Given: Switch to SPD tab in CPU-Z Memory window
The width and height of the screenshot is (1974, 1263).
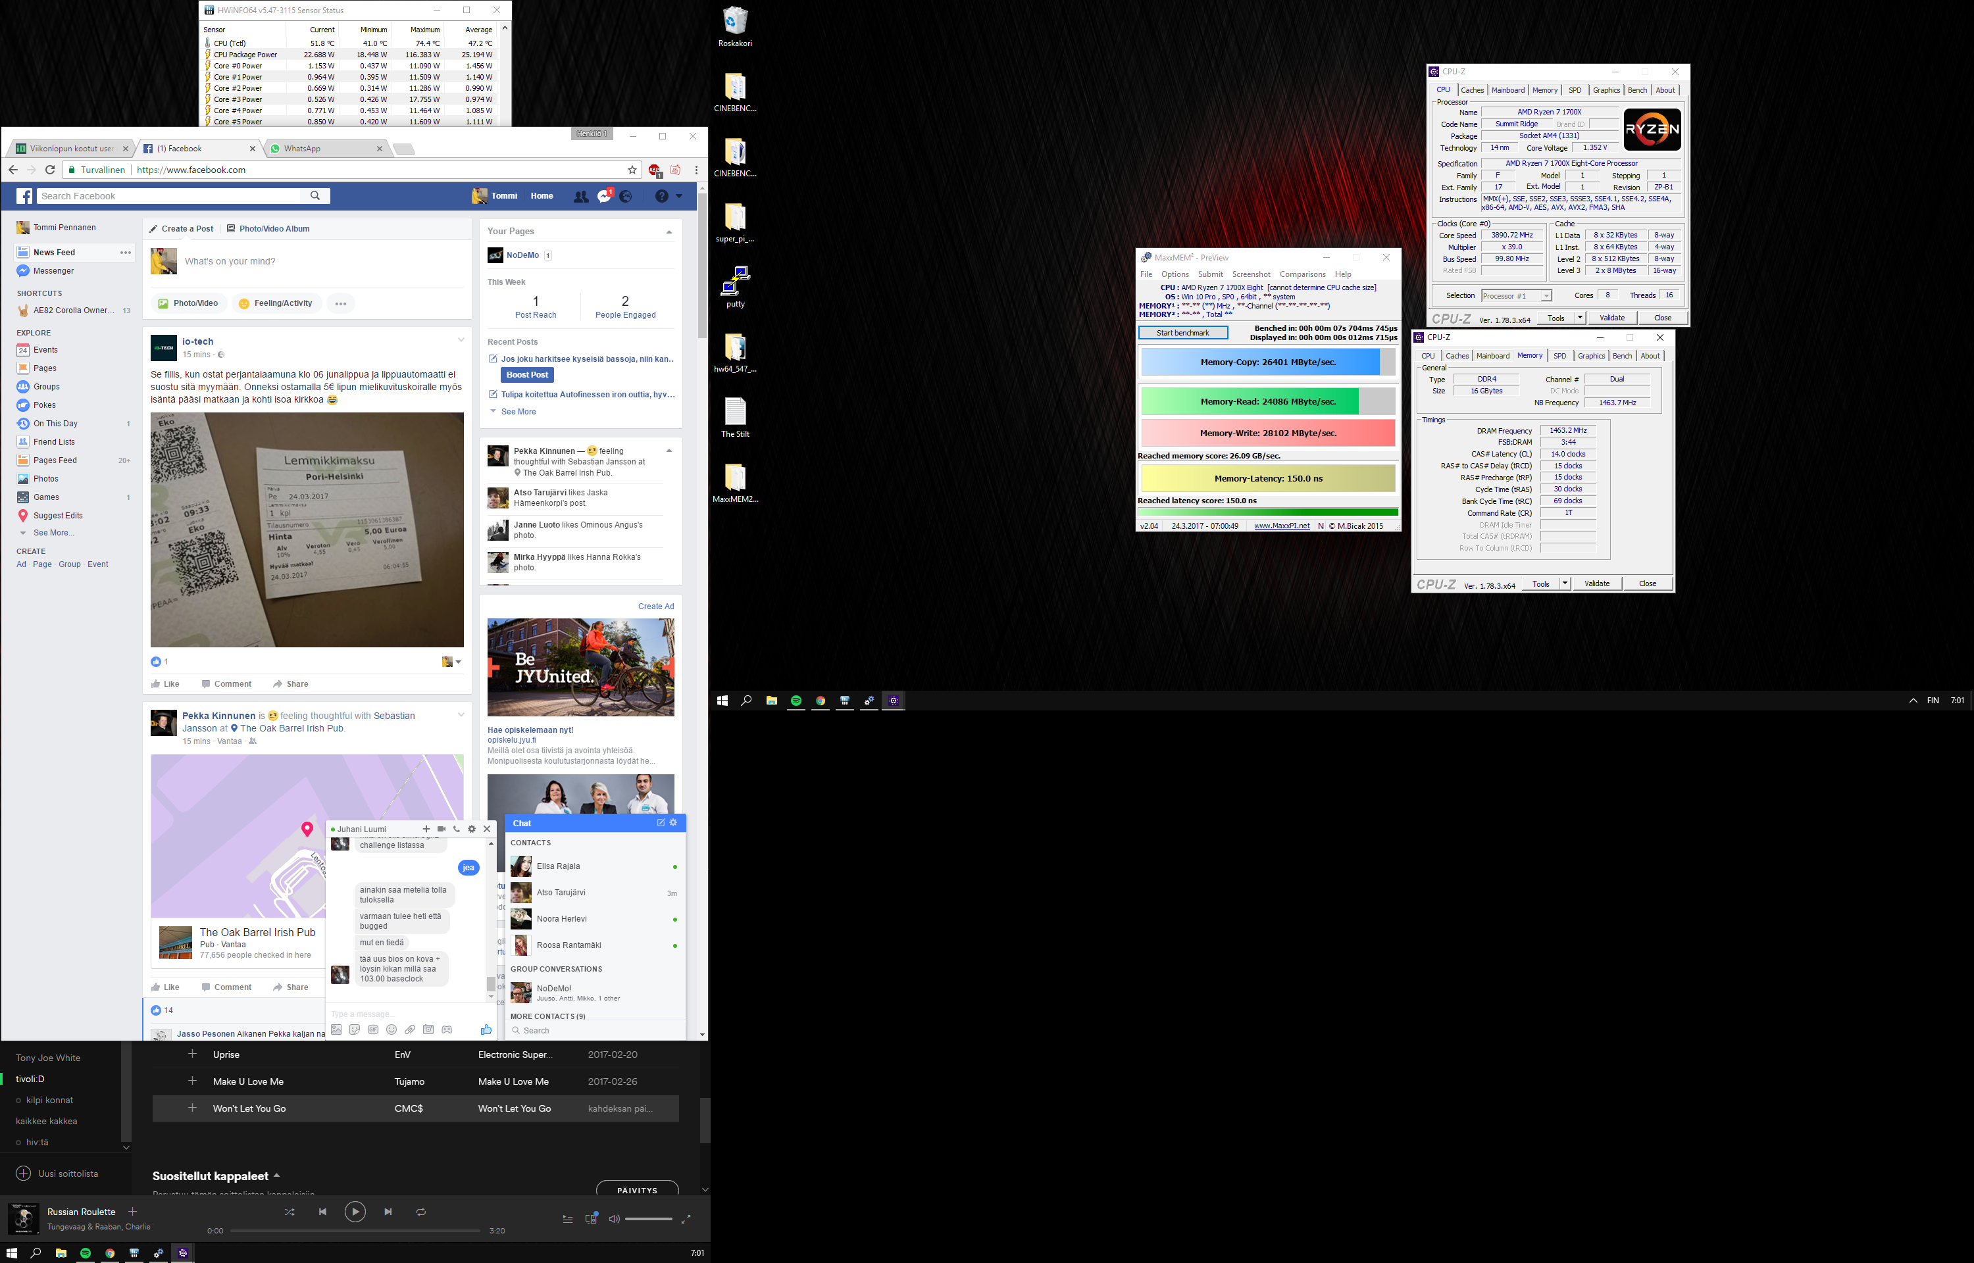Looking at the screenshot, I should point(1559,356).
